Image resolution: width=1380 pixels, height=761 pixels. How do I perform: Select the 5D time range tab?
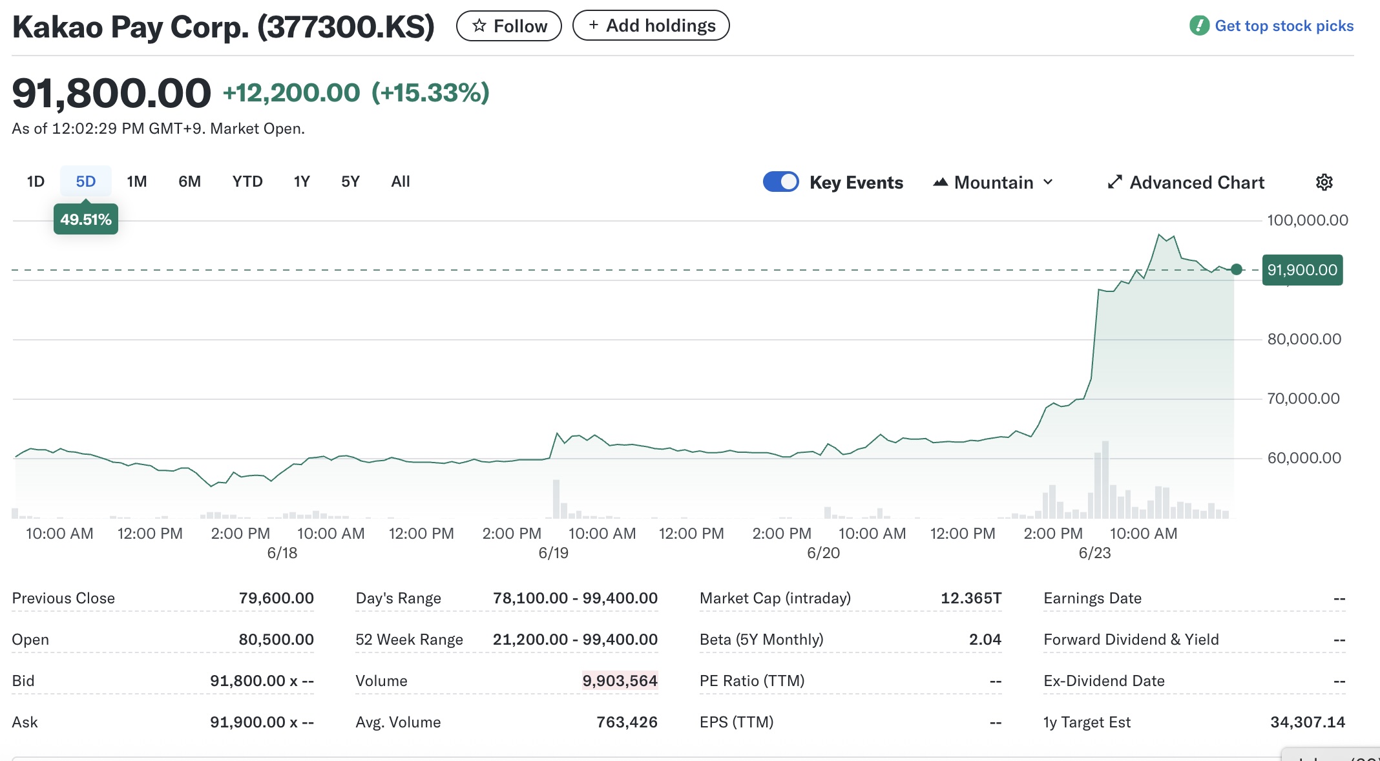86,182
